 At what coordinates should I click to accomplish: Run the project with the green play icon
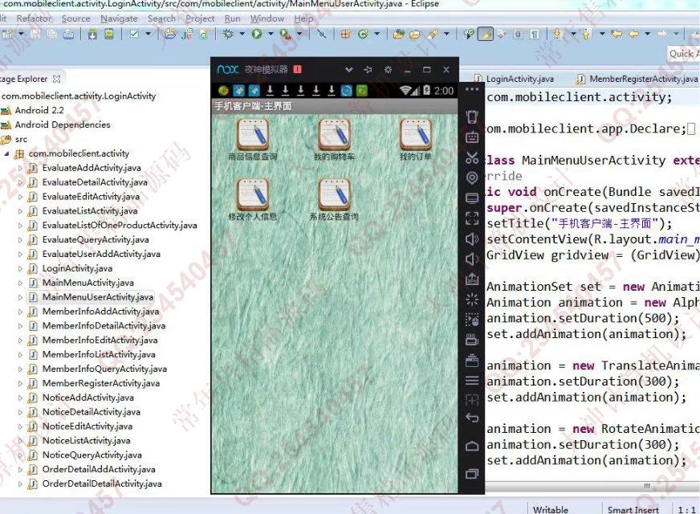(x=257, y=34)
